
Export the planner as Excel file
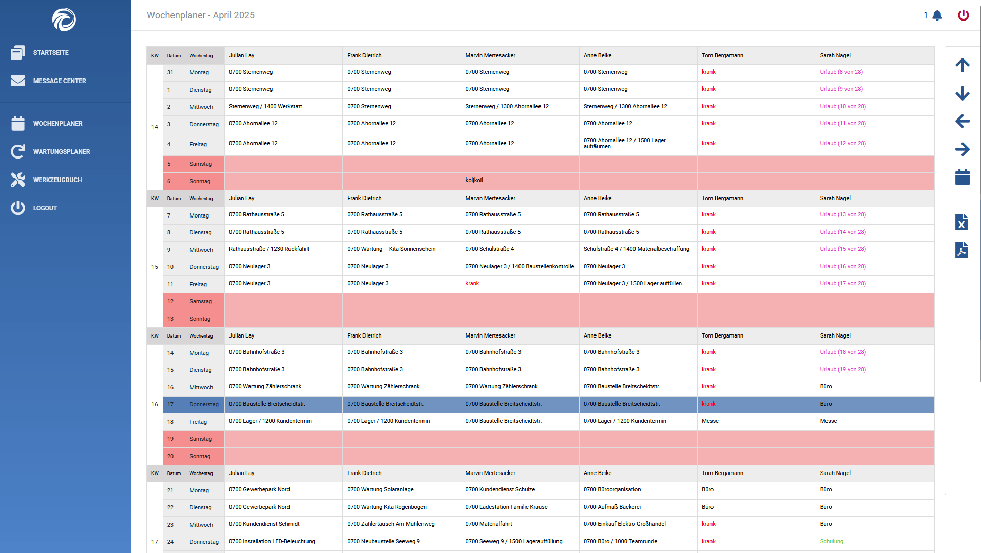pyautogui.click(x=961, y=223)
